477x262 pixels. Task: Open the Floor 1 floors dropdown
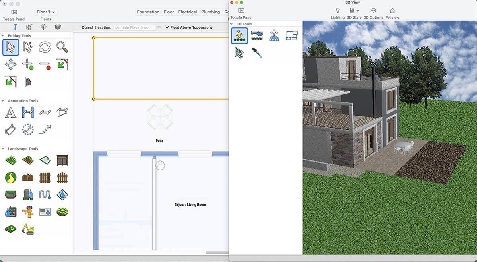(46, 12)
